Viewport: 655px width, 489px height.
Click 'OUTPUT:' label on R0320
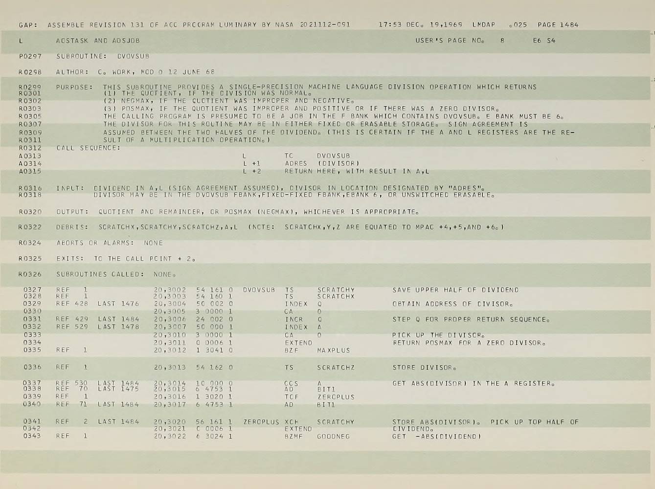pos(72,212)
